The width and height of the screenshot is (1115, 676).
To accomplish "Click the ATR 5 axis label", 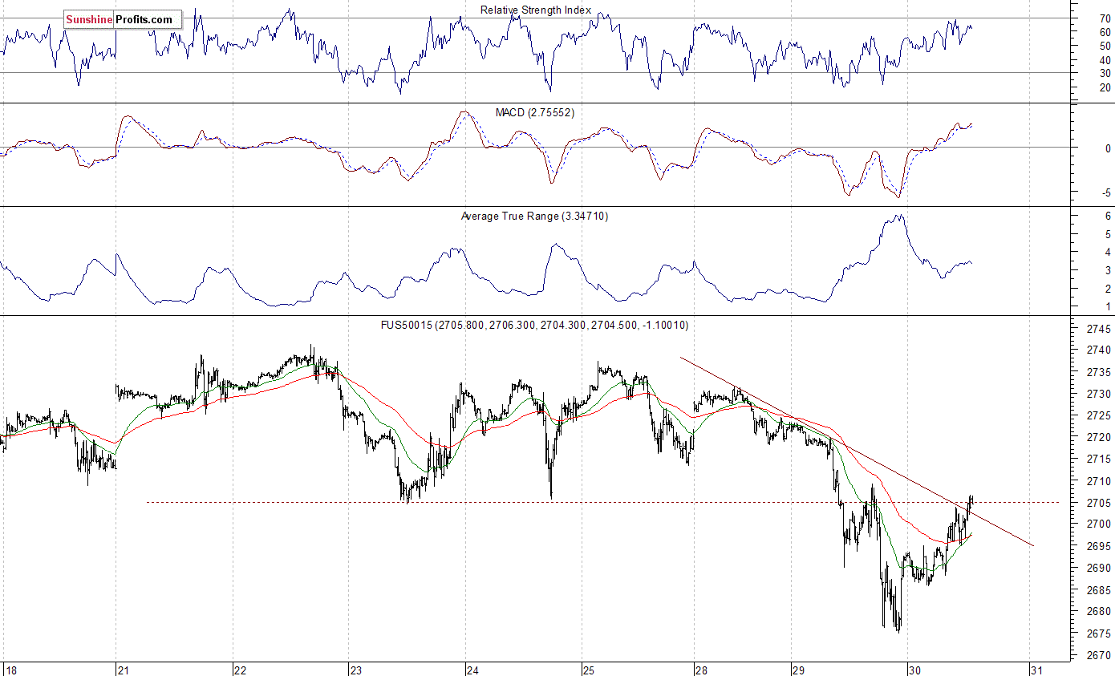I will pyautogui.click(x=1108, y=234).
